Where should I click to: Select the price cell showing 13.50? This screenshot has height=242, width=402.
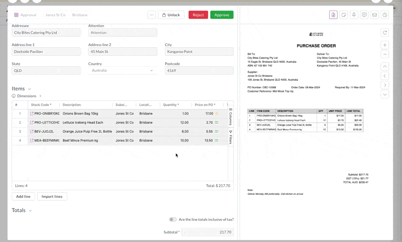pos(209,141)
